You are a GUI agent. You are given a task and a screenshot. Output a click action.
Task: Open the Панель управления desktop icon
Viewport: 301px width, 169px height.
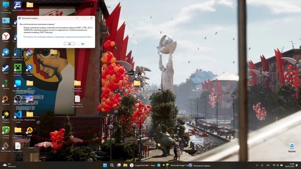[x=6, y=23]
